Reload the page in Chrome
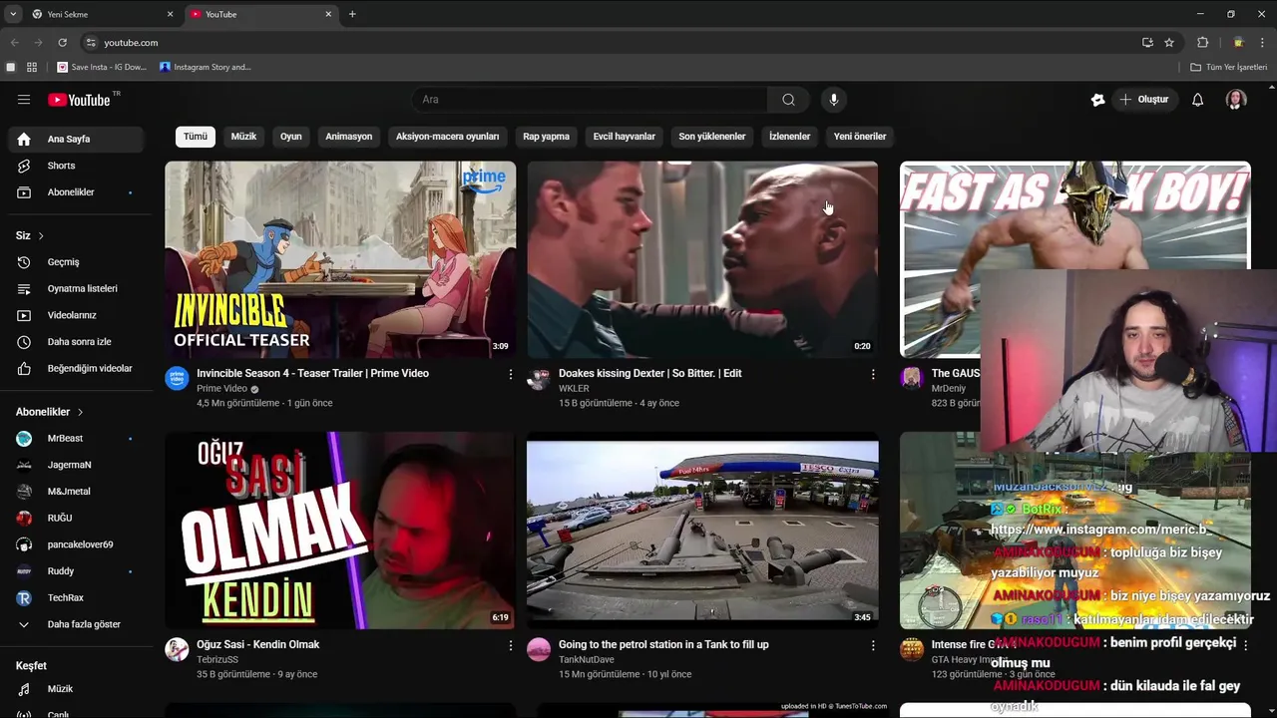 click(62, 43)
